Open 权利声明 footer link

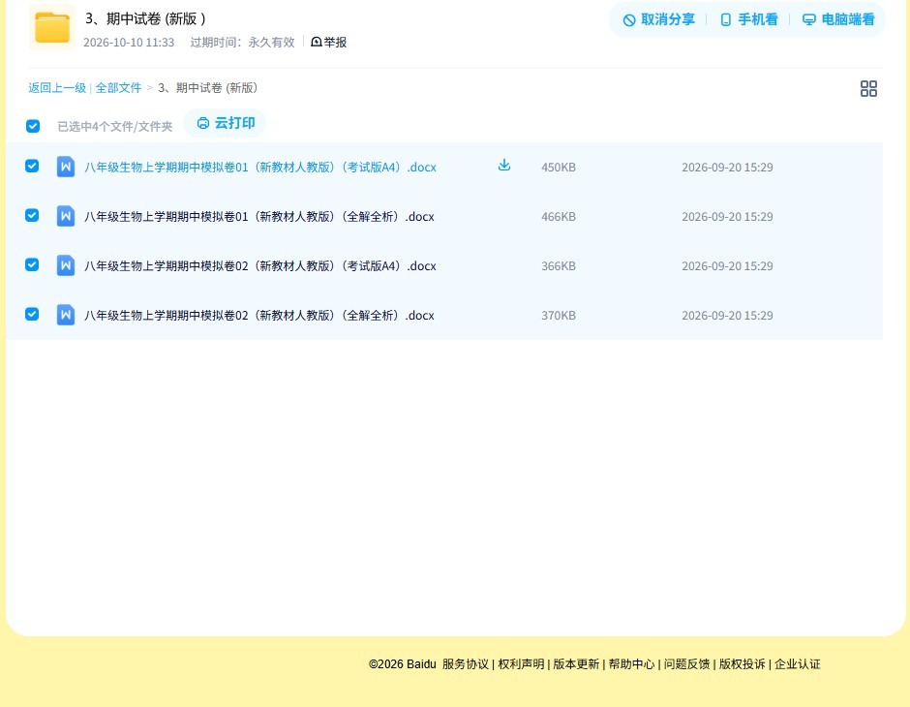coord(521,664)
